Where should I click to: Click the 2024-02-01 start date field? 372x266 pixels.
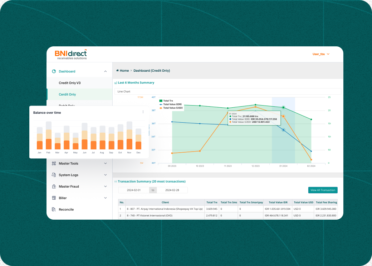(134, 190)
